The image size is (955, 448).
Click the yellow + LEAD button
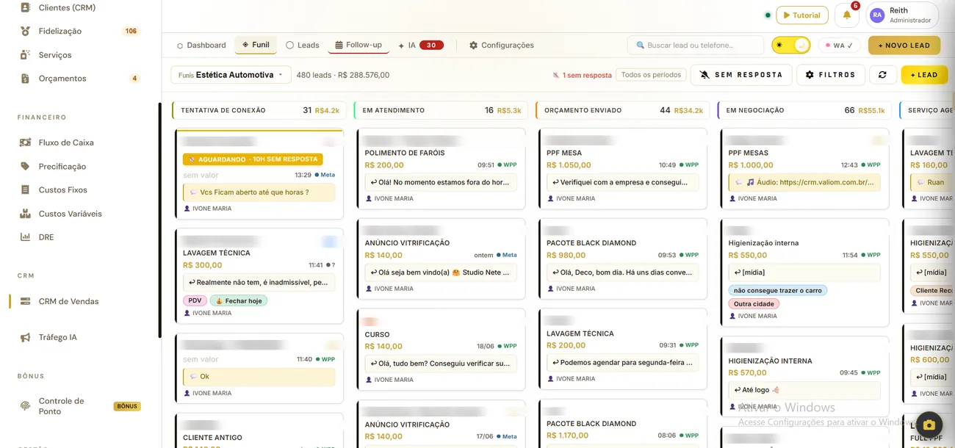[x=924, y=74]
